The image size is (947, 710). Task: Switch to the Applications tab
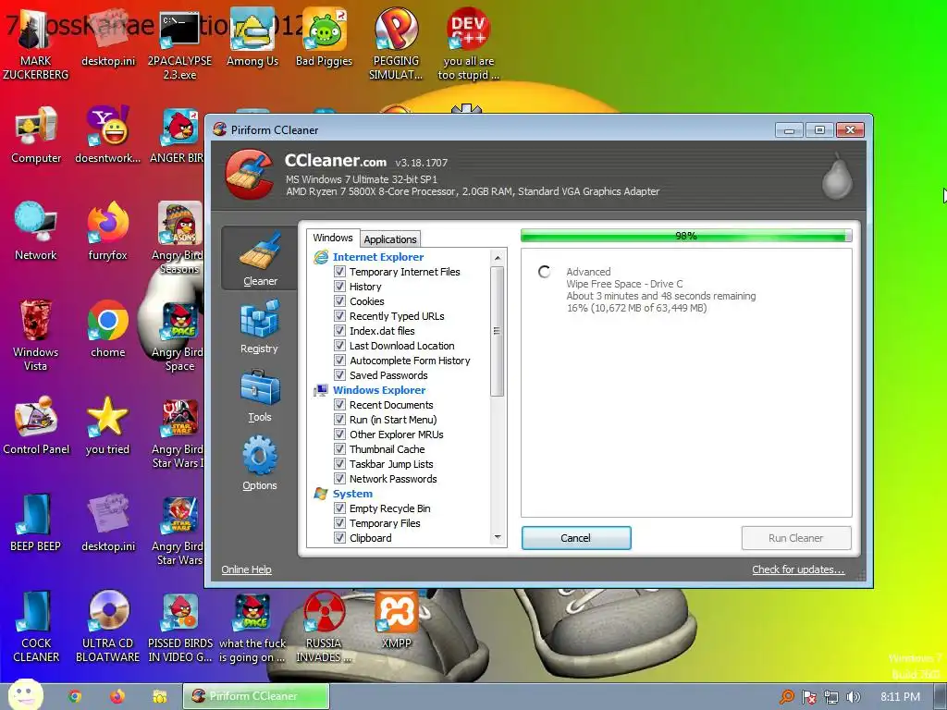point(390,239)
